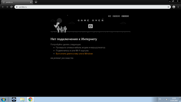Open a new tab with plus button
Image resolution: width=181 pixels, height=102 pixels.
(36, 2)
